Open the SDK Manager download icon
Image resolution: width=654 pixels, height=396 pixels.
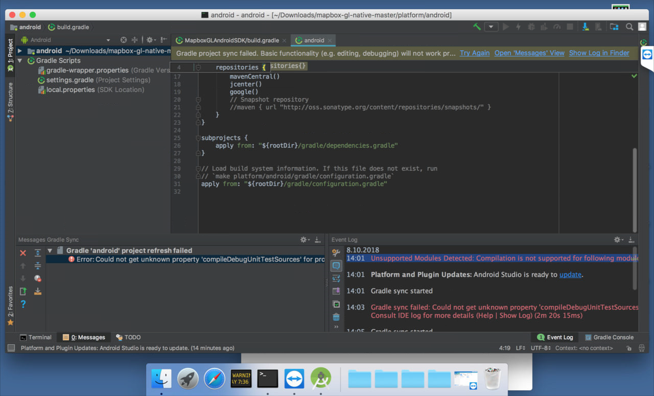click(x=586, y=27)
